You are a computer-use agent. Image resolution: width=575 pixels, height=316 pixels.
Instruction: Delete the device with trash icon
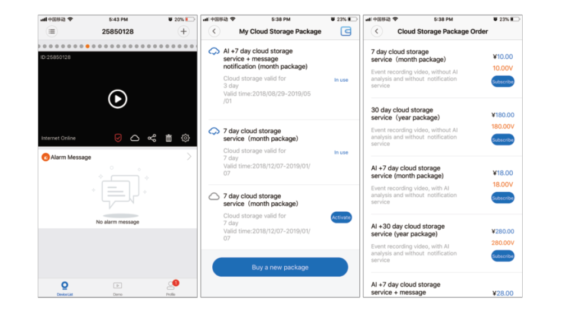pyautogui.click(x=168, y=138)
